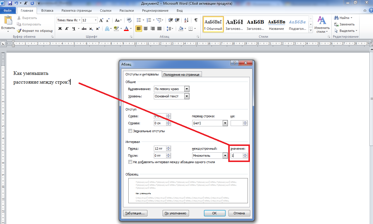Justify text alignment

click(x=159, y=29)
